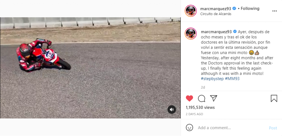The height and width of the screenshot is (136, 282).
Task: Open Circuito de Alcarrás location link
Action: 216,14
